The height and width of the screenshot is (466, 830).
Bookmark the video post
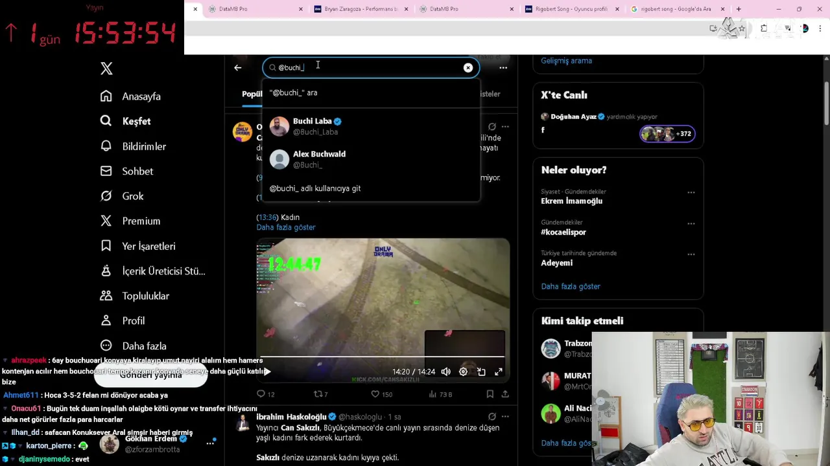490,394
